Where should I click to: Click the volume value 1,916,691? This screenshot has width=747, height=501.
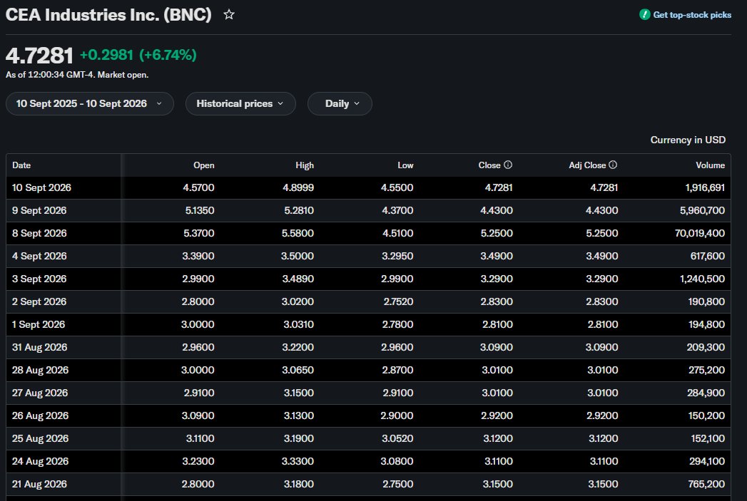(x=705, y=188)
